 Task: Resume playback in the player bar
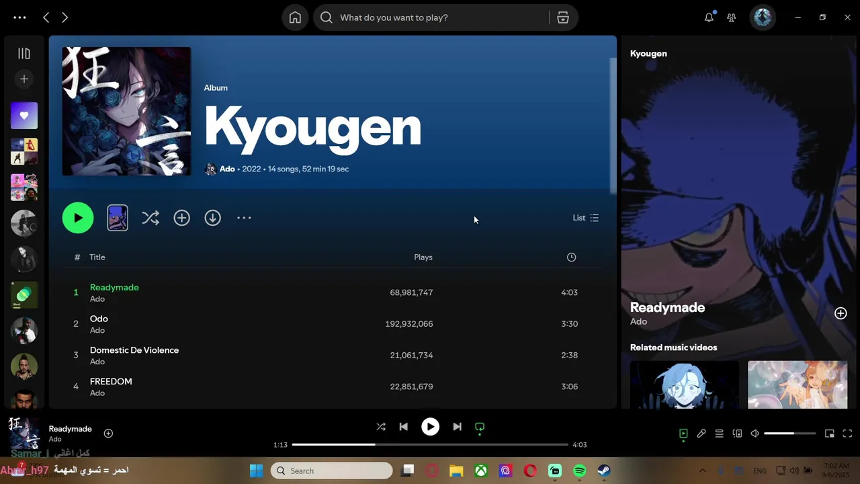point(430,427)
